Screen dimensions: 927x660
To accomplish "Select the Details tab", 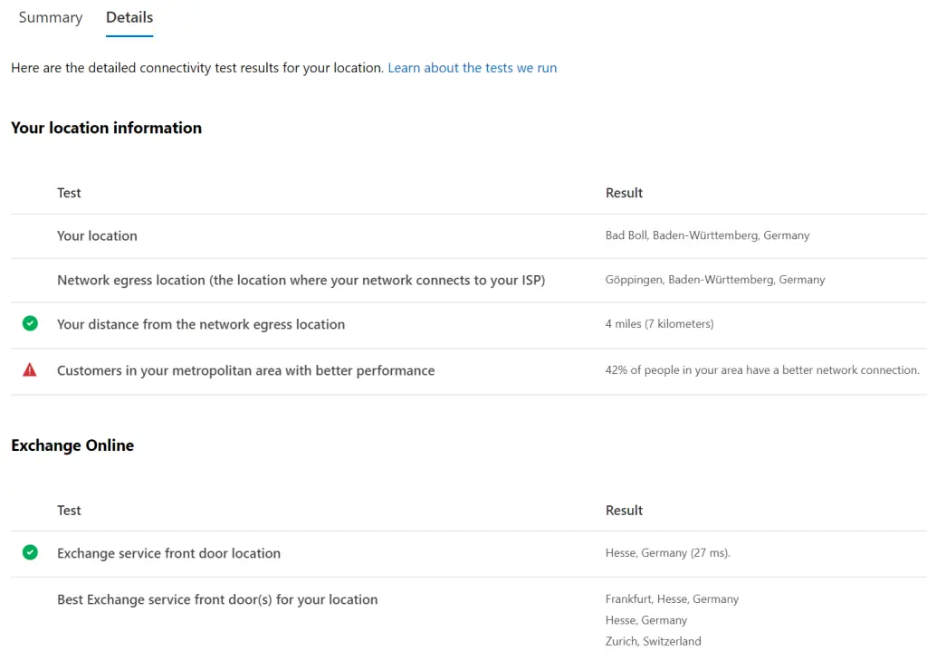I will point(129,17).
